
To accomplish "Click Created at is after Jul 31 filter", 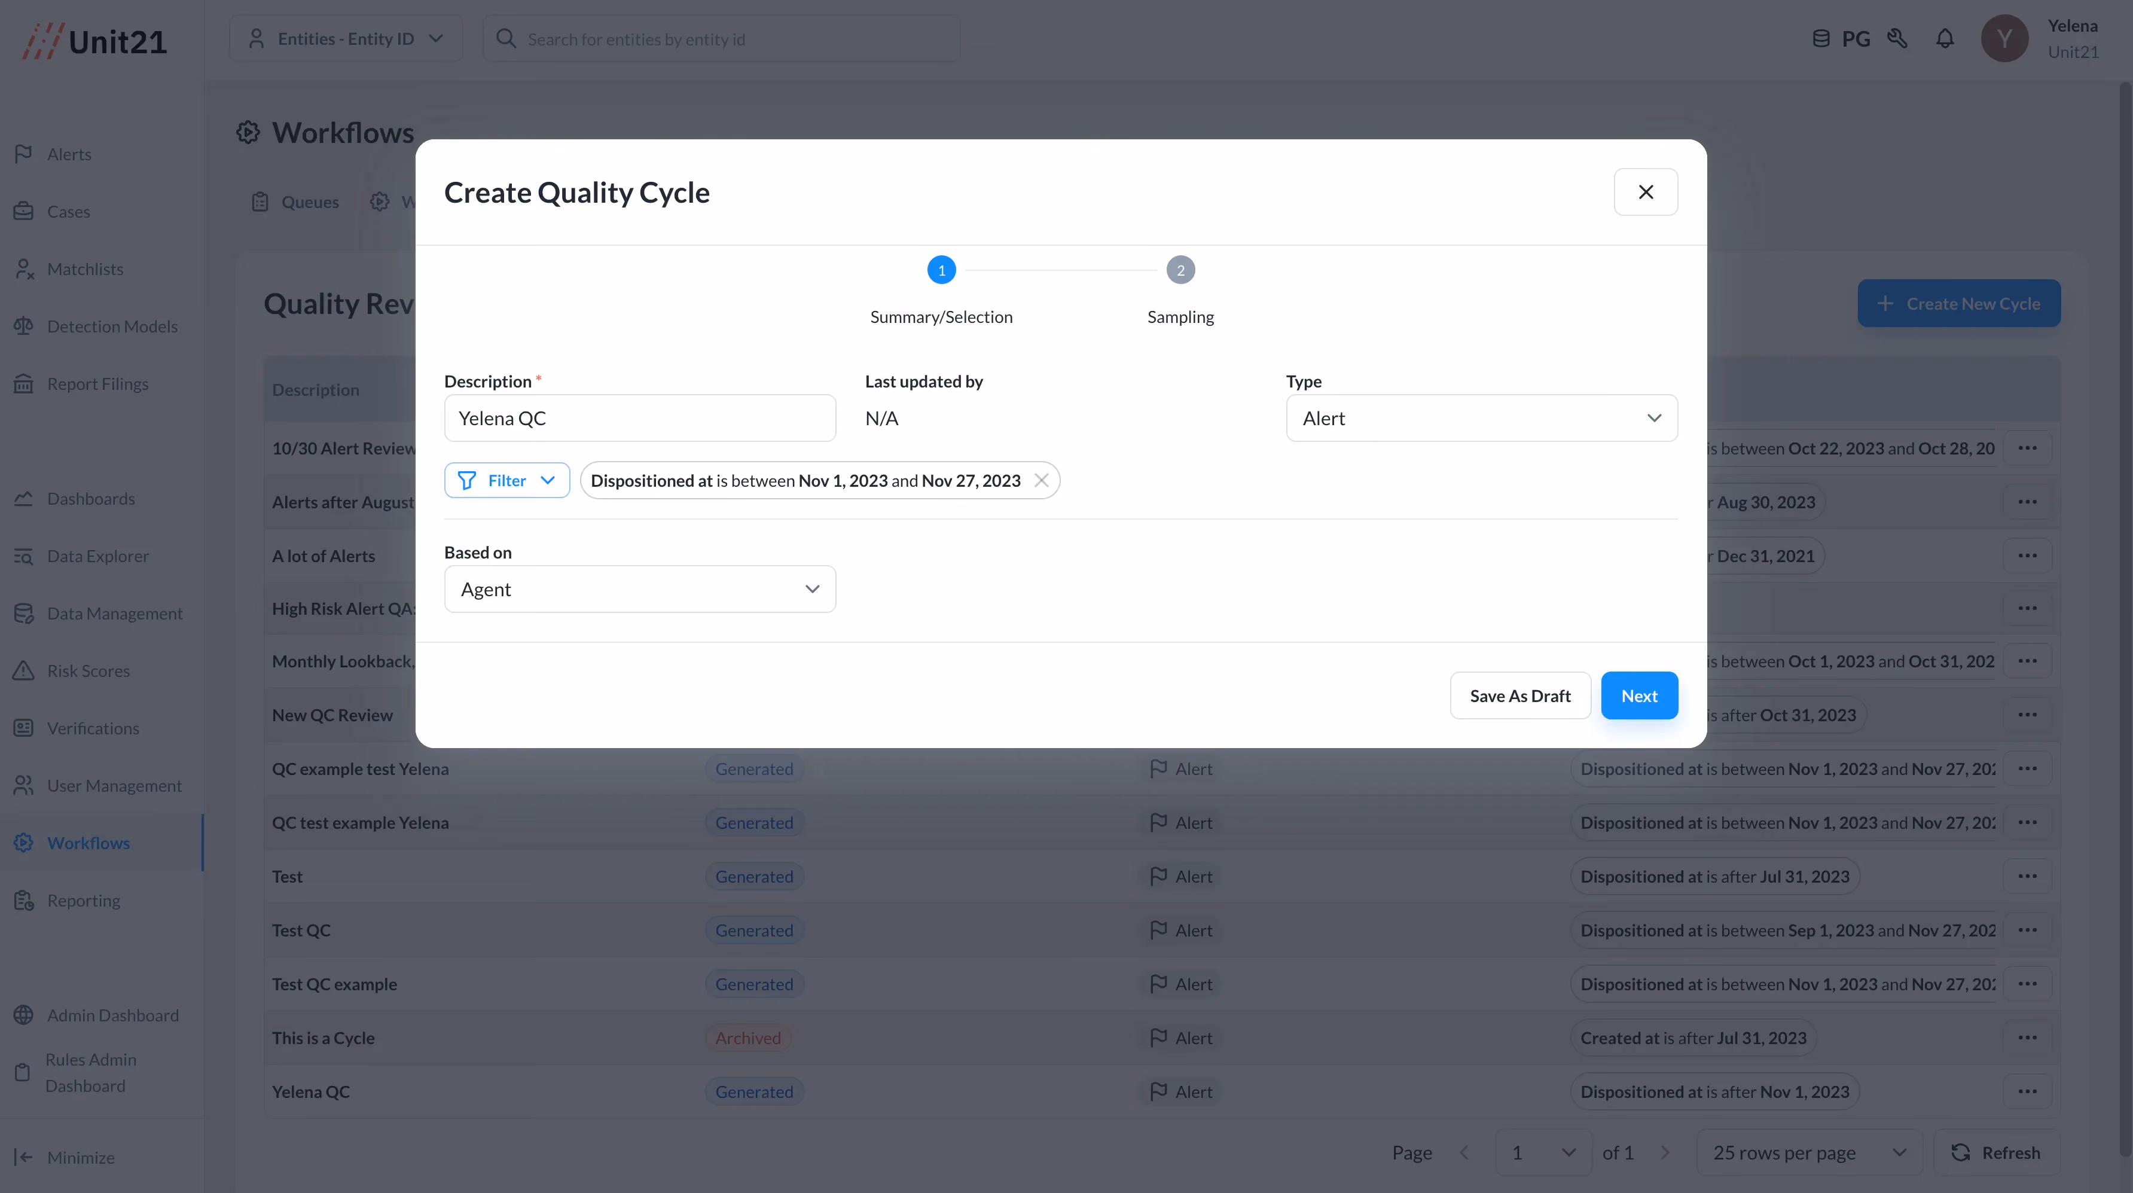I will tap(1693, 1038).
